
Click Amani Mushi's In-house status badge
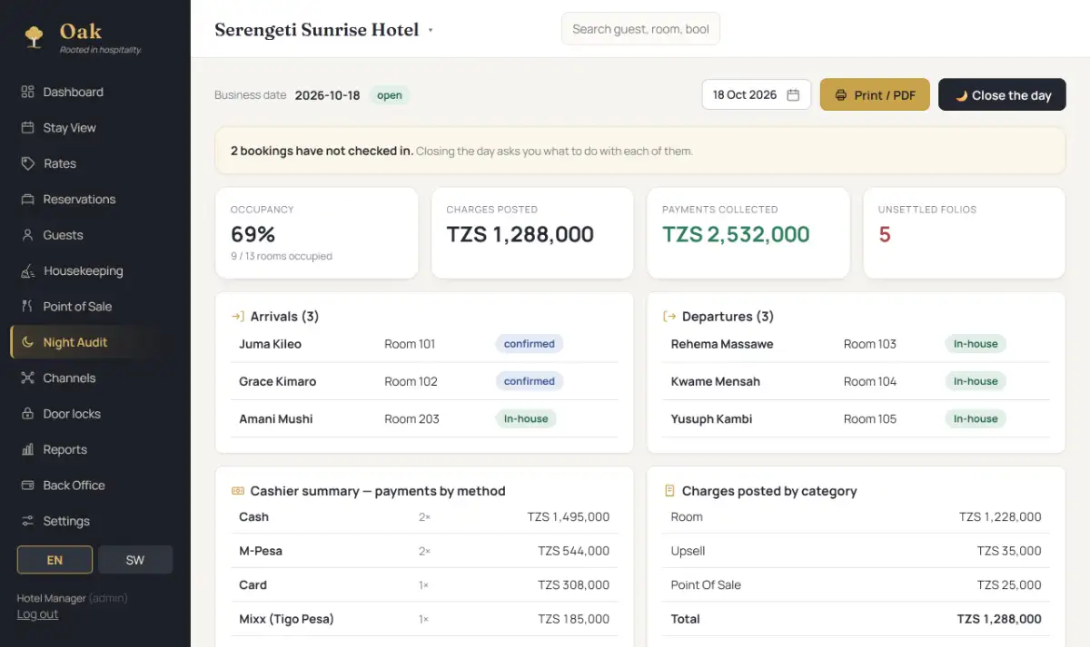pos(526,419)
